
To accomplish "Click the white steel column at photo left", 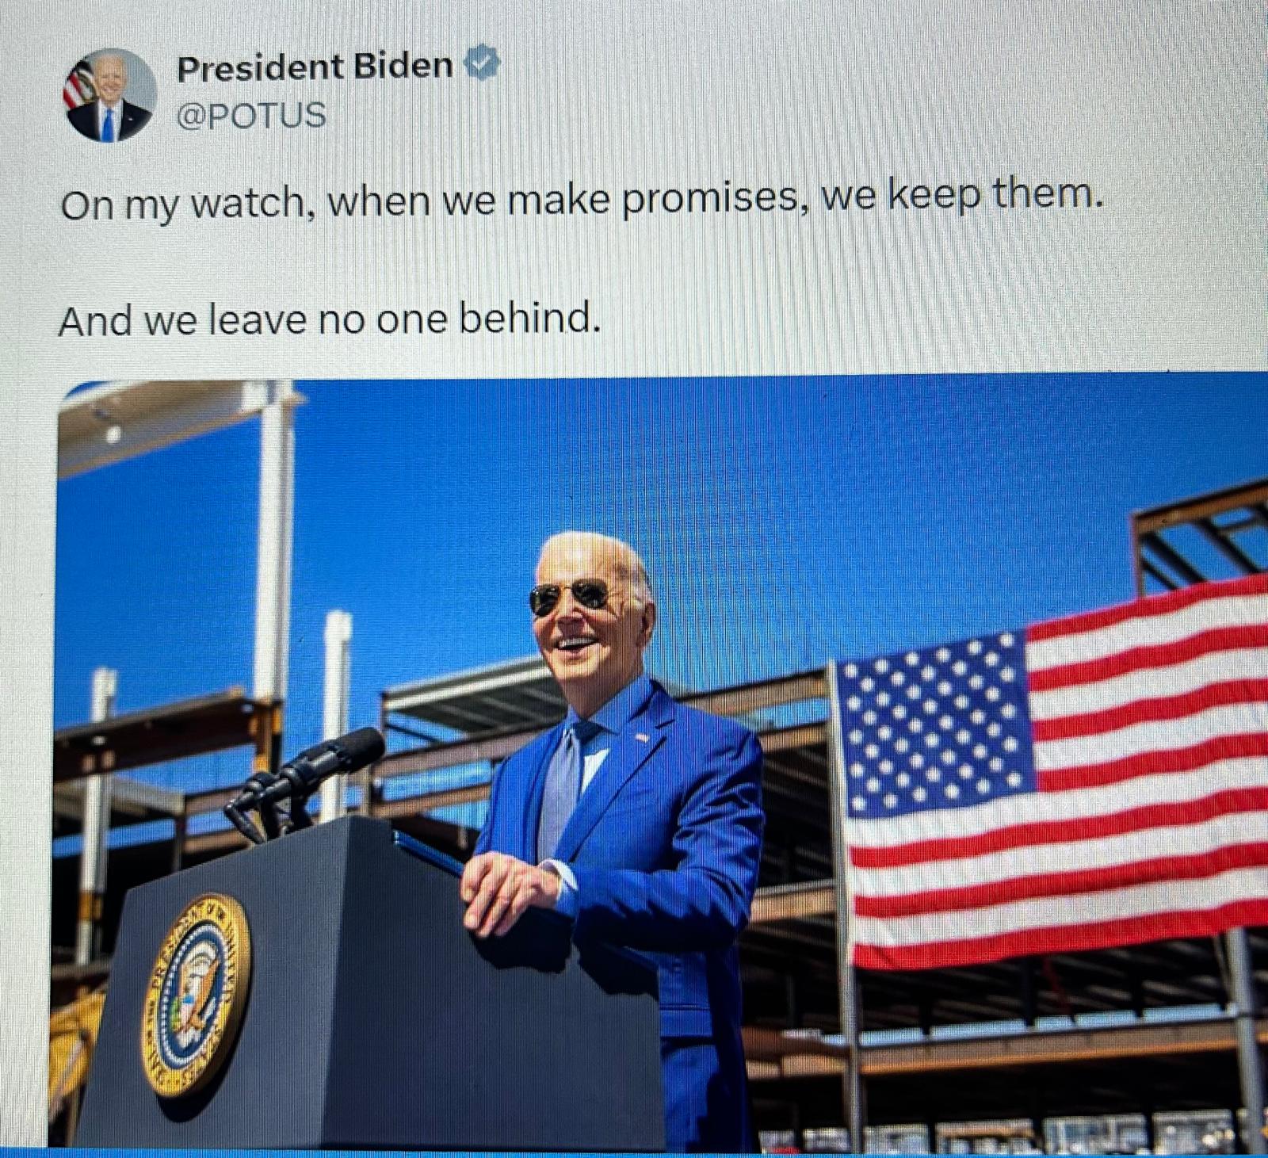I will click(277, 539).
